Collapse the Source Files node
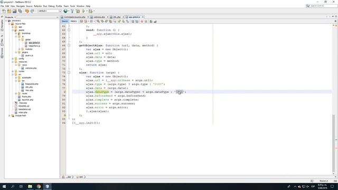This screenshot has height=190, width=338. 10,24
